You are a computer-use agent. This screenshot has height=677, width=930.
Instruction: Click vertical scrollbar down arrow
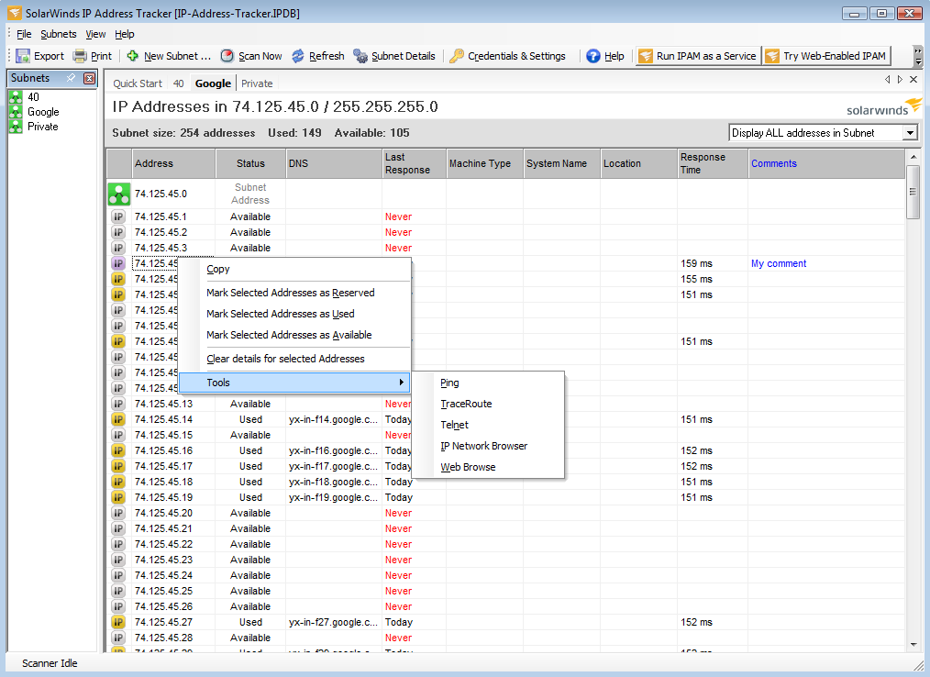point(913,645)
